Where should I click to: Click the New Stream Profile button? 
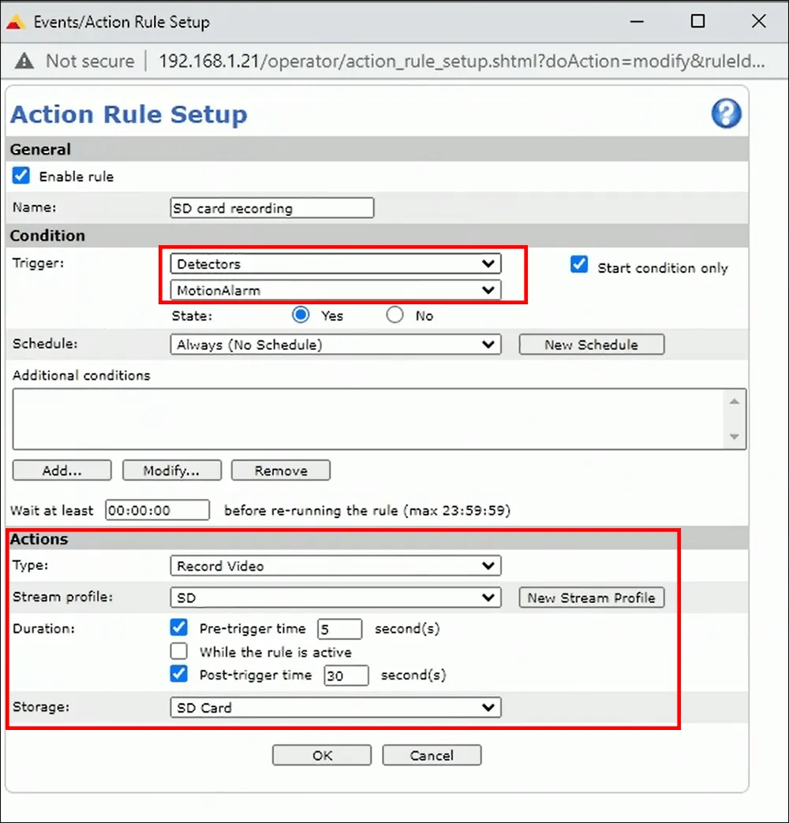pos(591,597)
